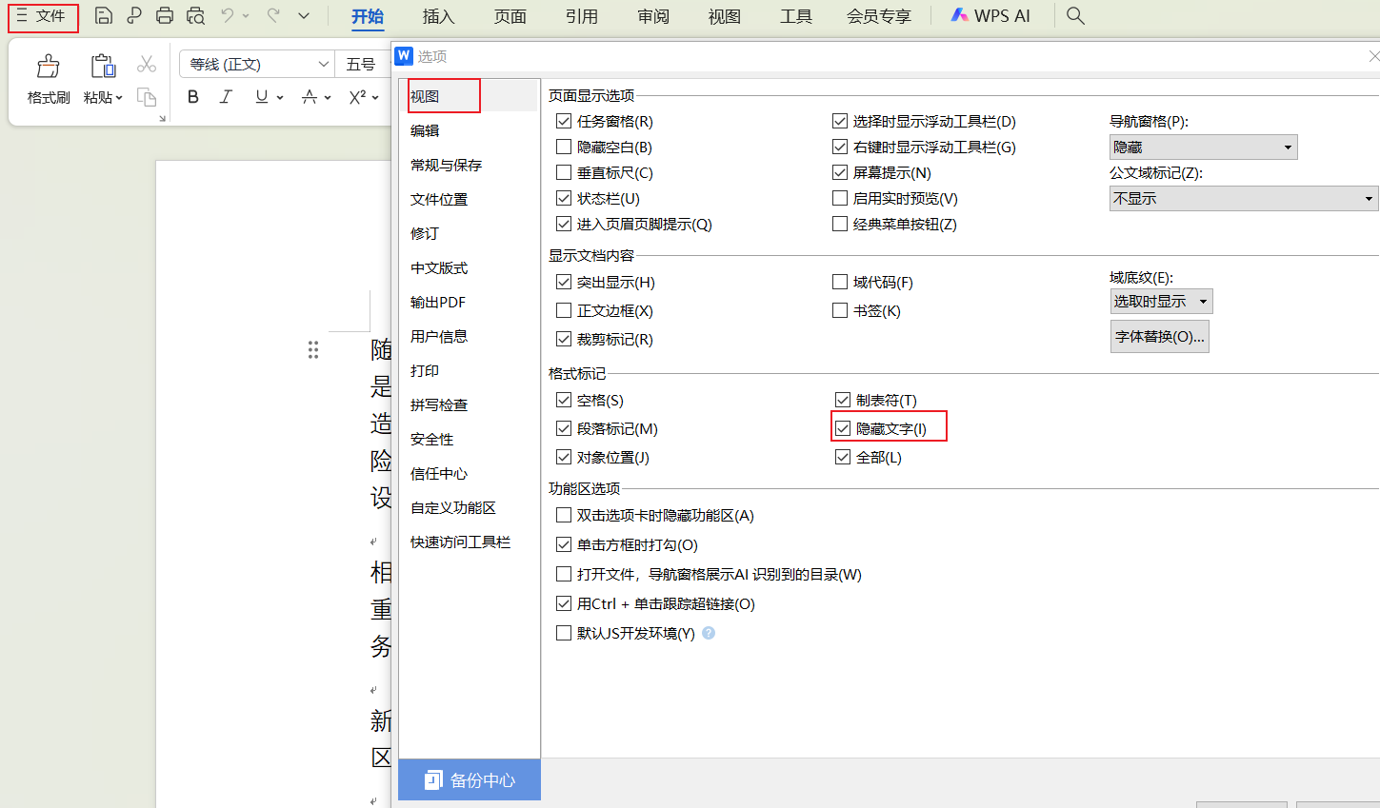Expand Underline style dropdown arrow

[280, 98]
